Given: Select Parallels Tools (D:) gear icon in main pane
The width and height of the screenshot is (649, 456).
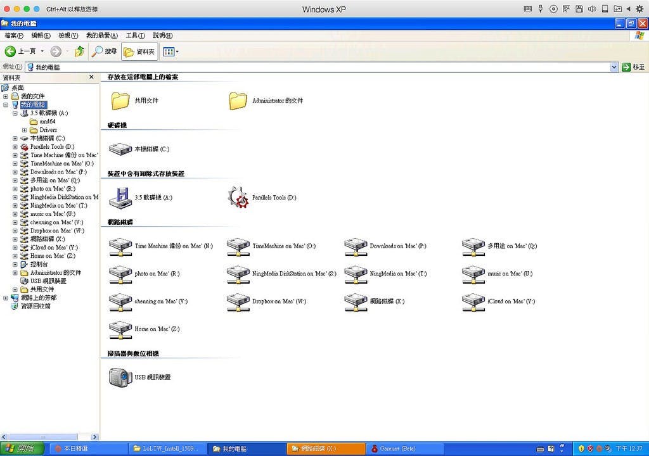Looking at the screenshot, I should [238, 198].
